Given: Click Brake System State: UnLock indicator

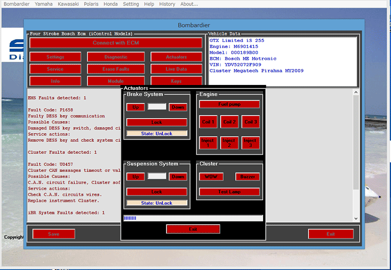Looking at the screenshot, I should tap(156, 133).
